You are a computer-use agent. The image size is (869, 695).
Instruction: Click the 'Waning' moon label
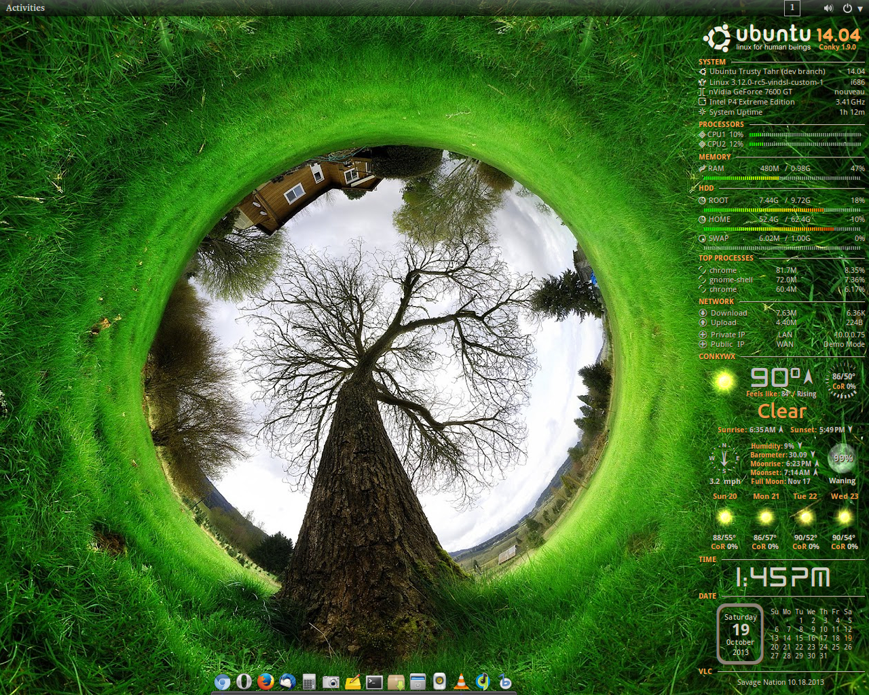point(842,481)
